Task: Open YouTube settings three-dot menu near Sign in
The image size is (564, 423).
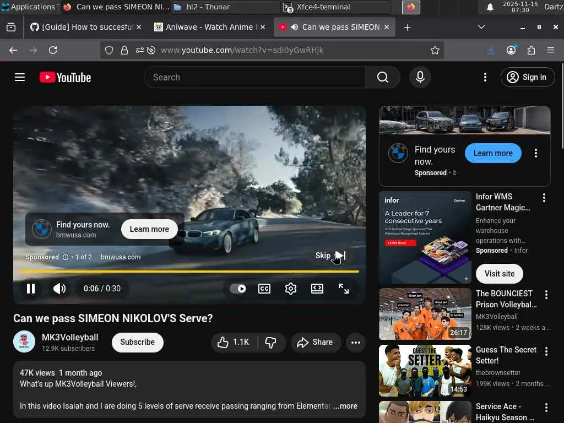Action: click(485, 77)
